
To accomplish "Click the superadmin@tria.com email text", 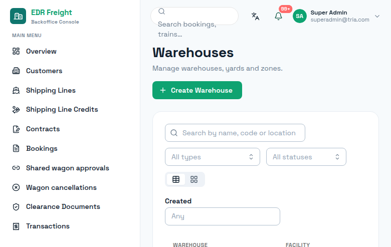I will pyautogui.click(x=340, y=20).
